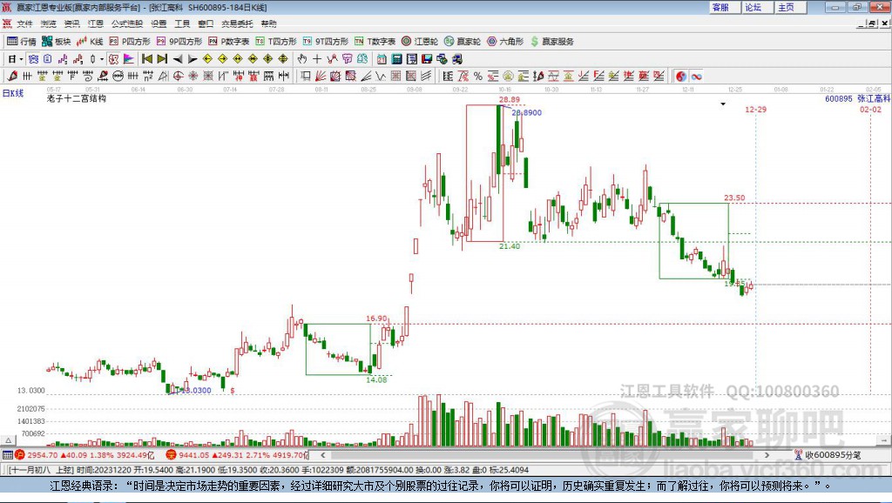The image size is (892, 503).
Task: Jump to the last bar icon
Action: [162, 59]
